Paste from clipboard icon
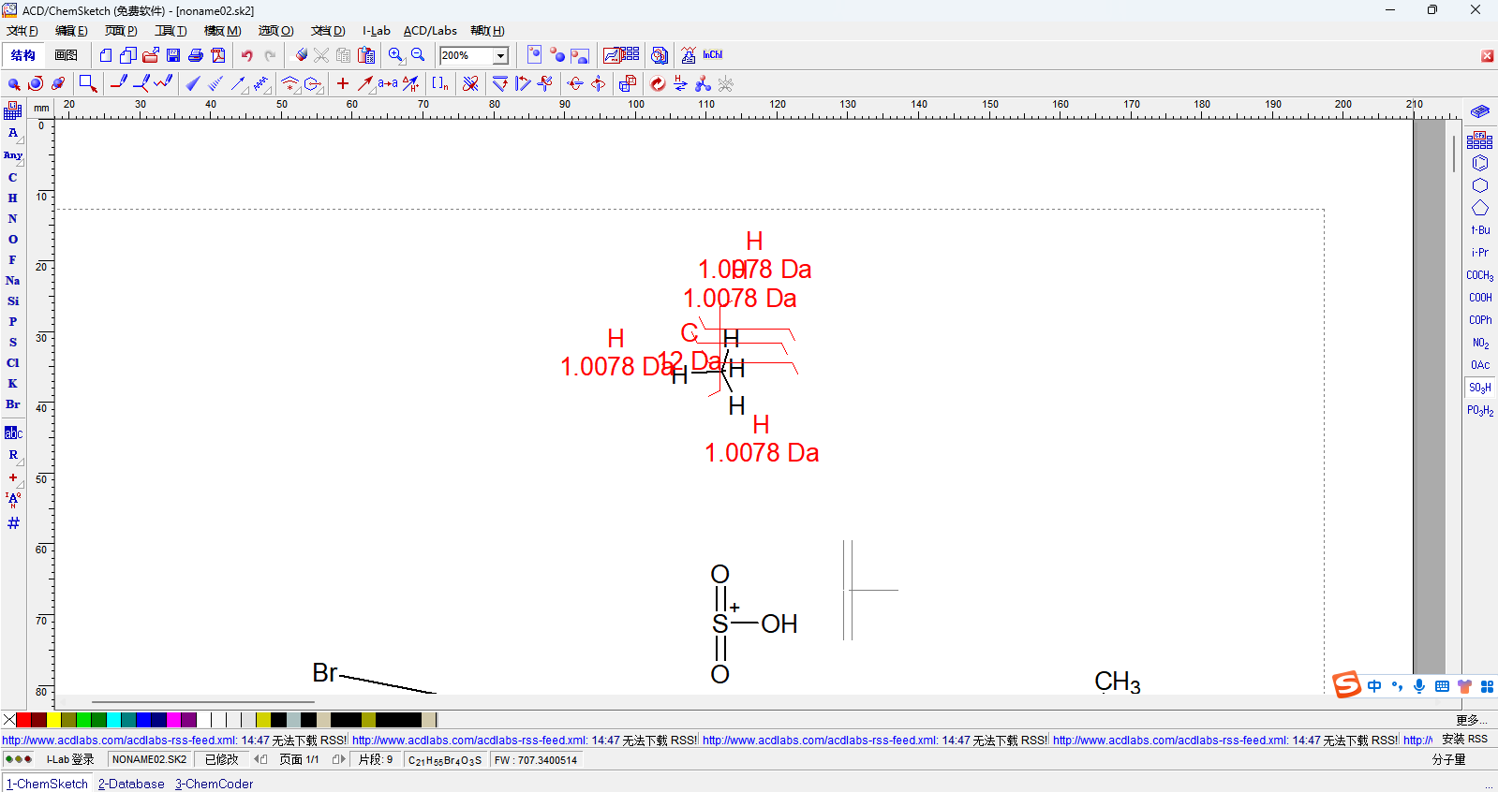Screen dimensions: 1498x792 (366, 55)
